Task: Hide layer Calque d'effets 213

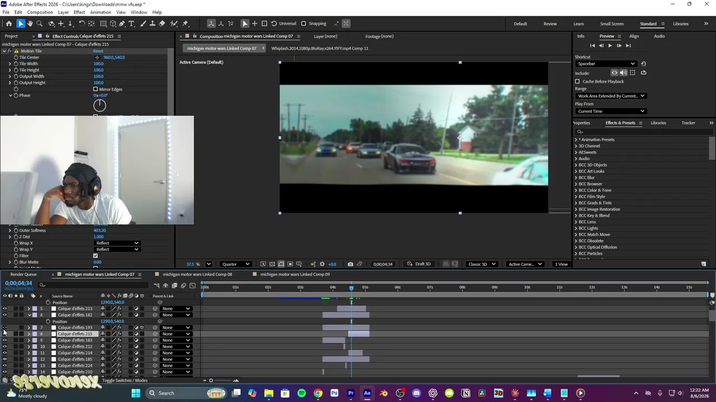Action: coord(4,309)
